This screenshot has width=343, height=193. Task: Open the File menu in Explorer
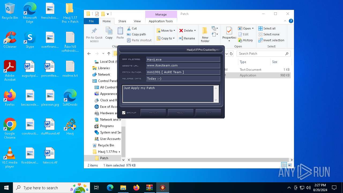pyautogui.click(x=91, y=21)
